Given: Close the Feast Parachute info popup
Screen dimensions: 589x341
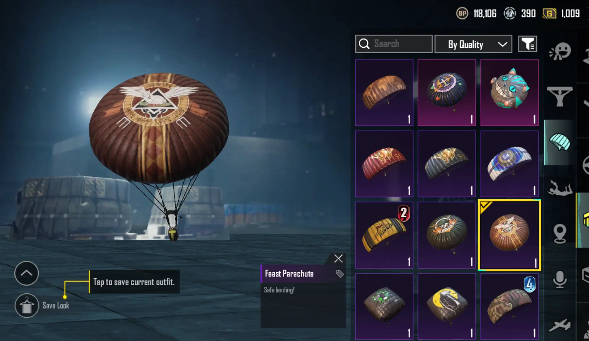Looking at the screenshot, I should [338, 259].
